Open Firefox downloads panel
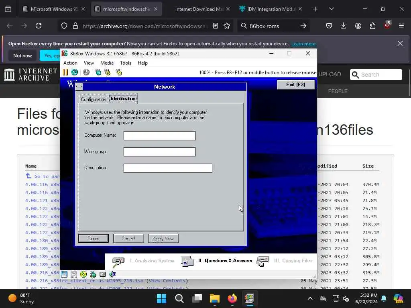 [344, 26]
